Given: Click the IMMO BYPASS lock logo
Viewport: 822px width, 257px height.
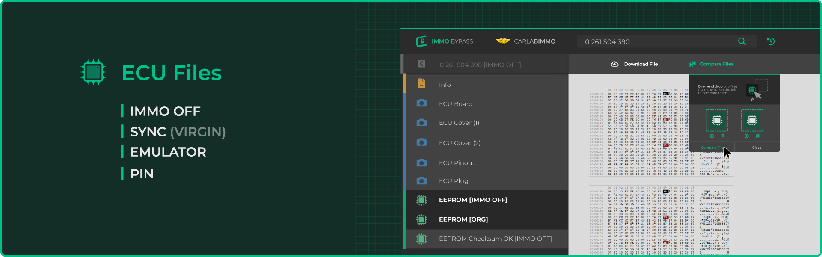Looking at the screenshot, I should click(x=421, y=41).
